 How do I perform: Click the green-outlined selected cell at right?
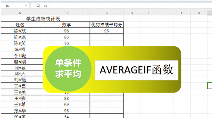(x=210, y=86)
